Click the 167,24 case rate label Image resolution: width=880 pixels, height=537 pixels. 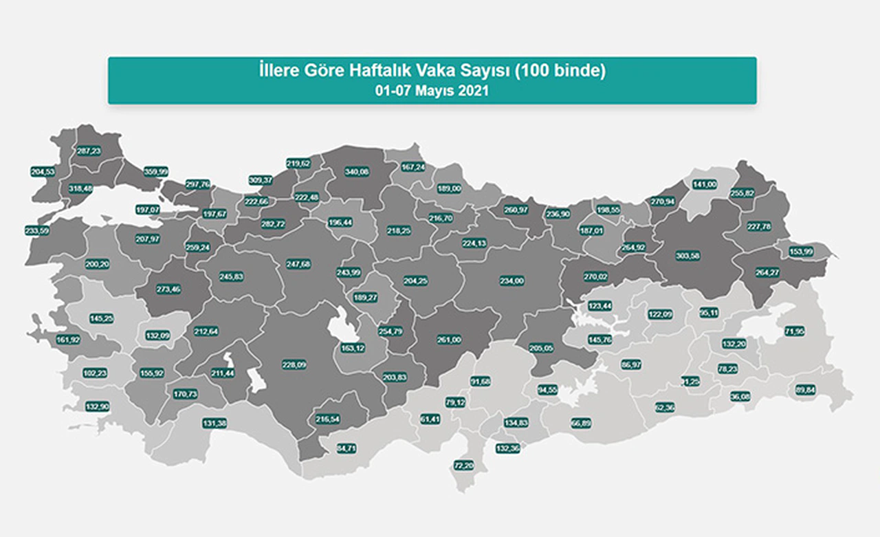pyautogui.click(x=414, y=166)
